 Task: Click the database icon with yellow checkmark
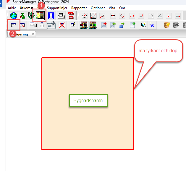point(166,25)
